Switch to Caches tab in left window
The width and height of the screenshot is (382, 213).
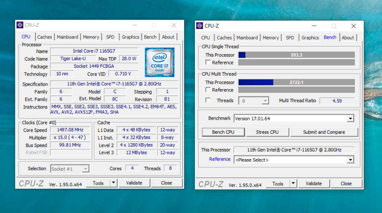coord(45,37)
